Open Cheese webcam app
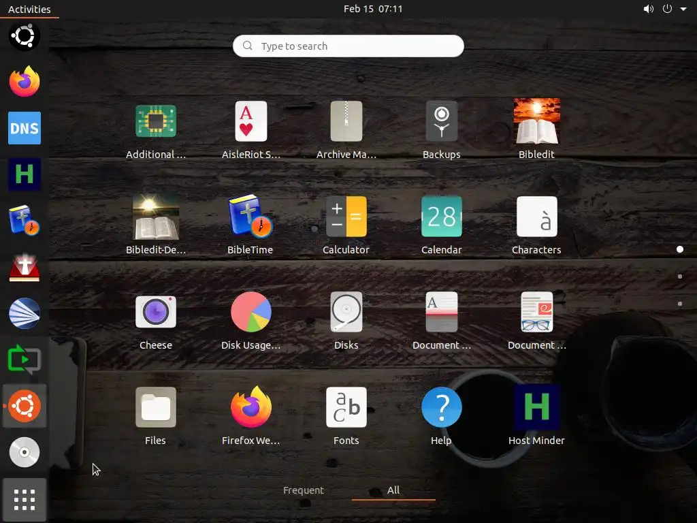 click(156, 321)
